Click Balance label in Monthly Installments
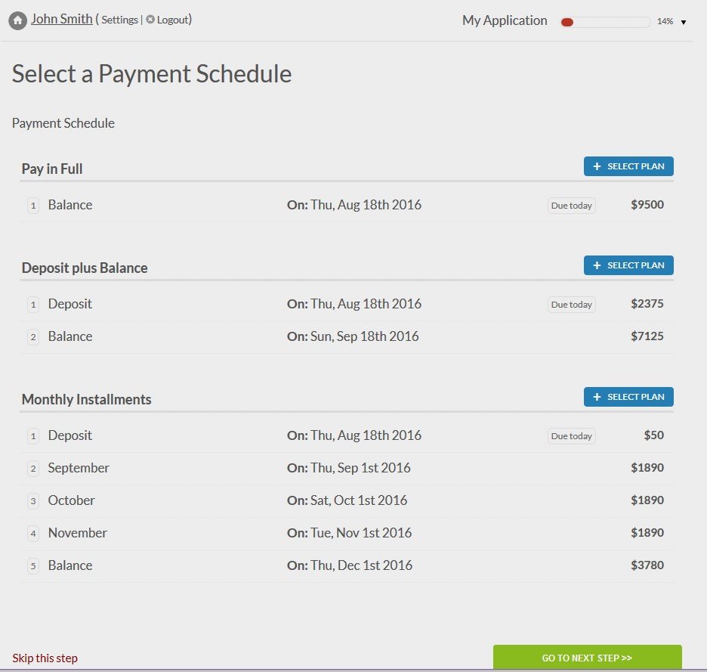 pyautogui.click(x=70, y=565)
